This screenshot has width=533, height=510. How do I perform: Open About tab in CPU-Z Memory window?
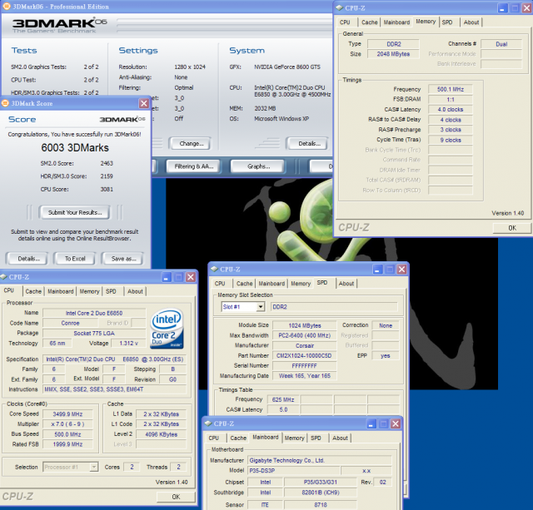[471, 22]
